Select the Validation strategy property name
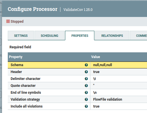 (x=25, y=99)
